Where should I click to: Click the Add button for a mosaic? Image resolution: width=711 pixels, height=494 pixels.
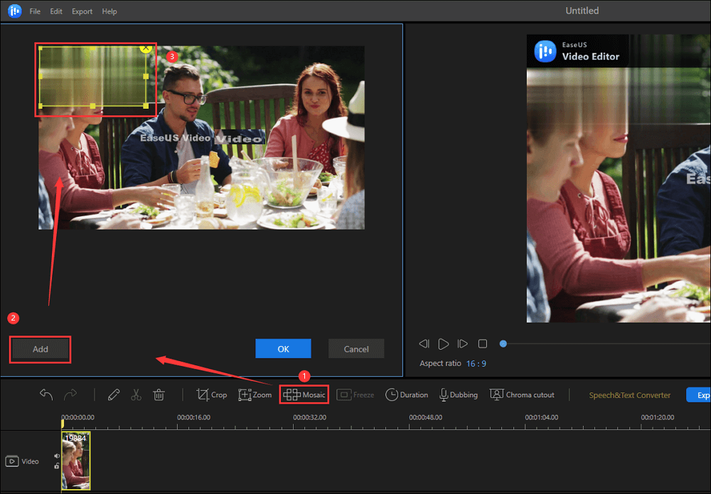41,349
